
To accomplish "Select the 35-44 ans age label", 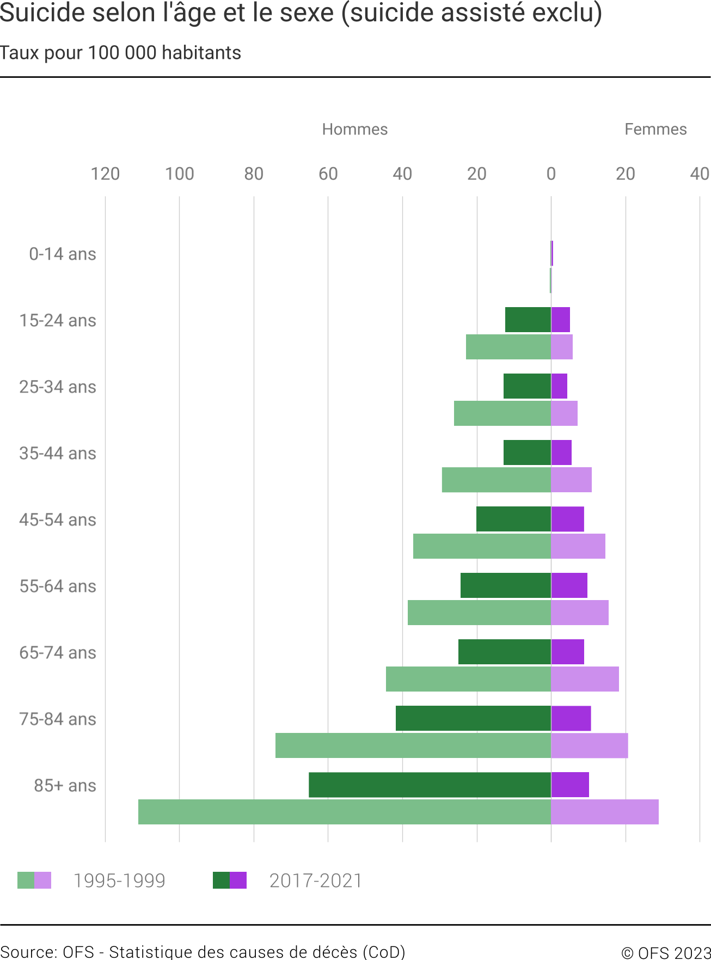I will point(58,453).
